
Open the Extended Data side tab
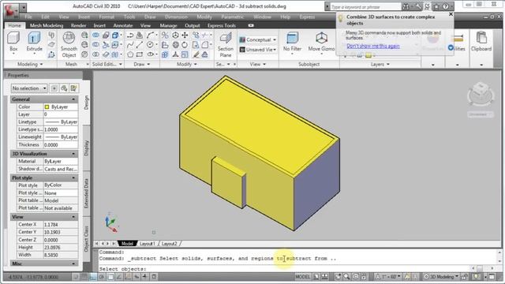click(x=86, y=193)
